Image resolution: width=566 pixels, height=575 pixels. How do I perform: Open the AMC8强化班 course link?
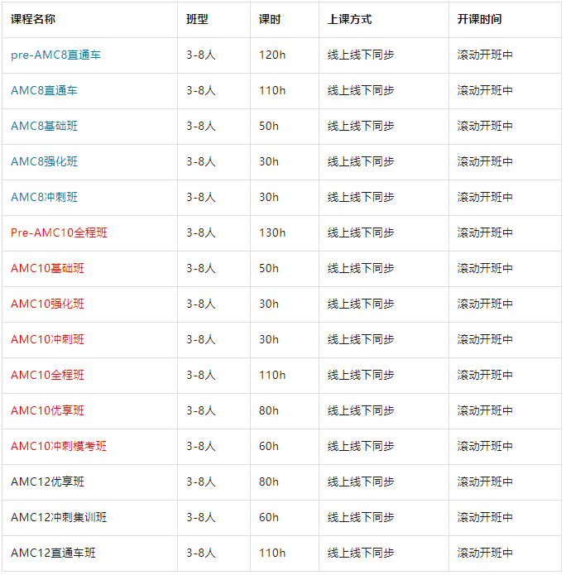[x=44, y=161]
